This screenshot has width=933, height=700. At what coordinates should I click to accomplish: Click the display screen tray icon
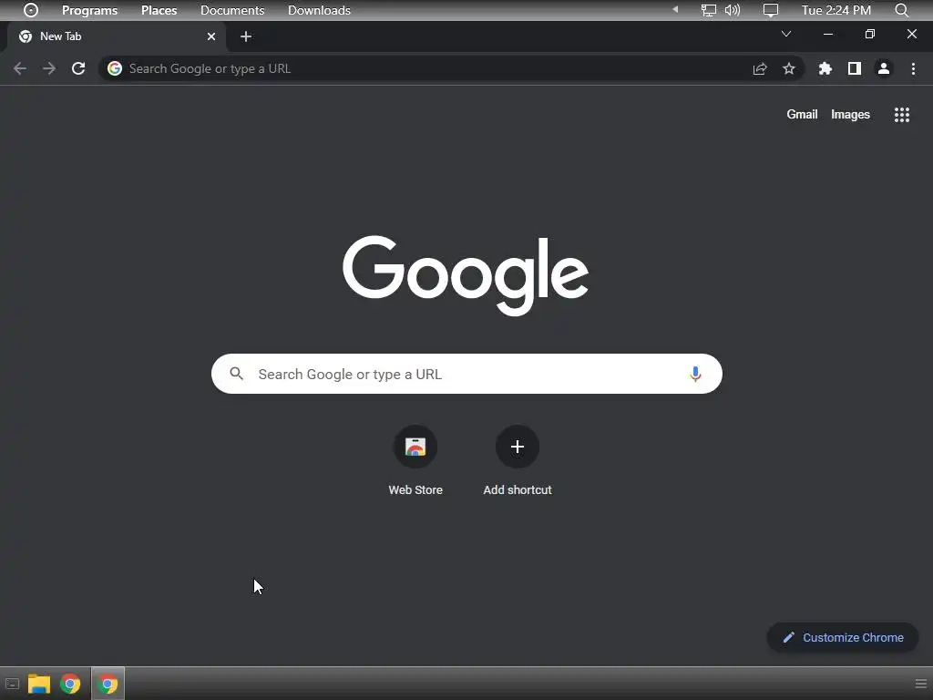(771, 10)
